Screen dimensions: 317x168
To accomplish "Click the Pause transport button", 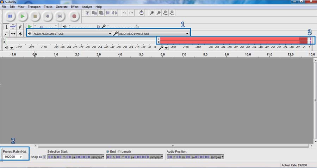I will pyautogui.click(x=10, y=16).
